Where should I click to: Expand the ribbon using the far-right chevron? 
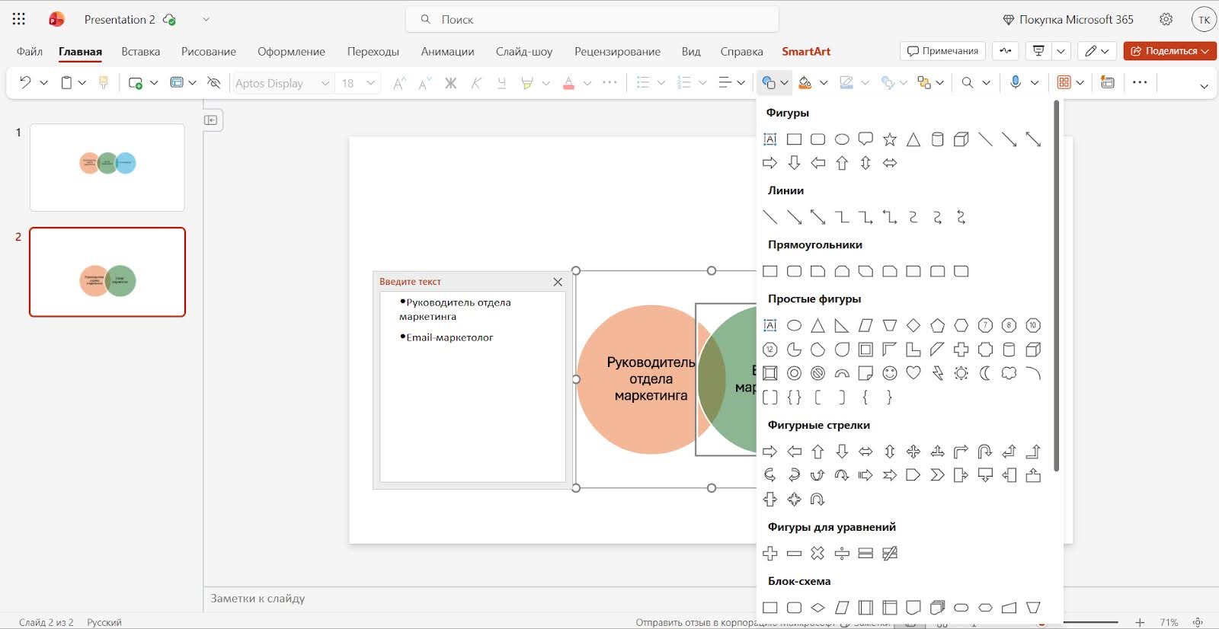pyautogui.click(x=1204, y=86)
